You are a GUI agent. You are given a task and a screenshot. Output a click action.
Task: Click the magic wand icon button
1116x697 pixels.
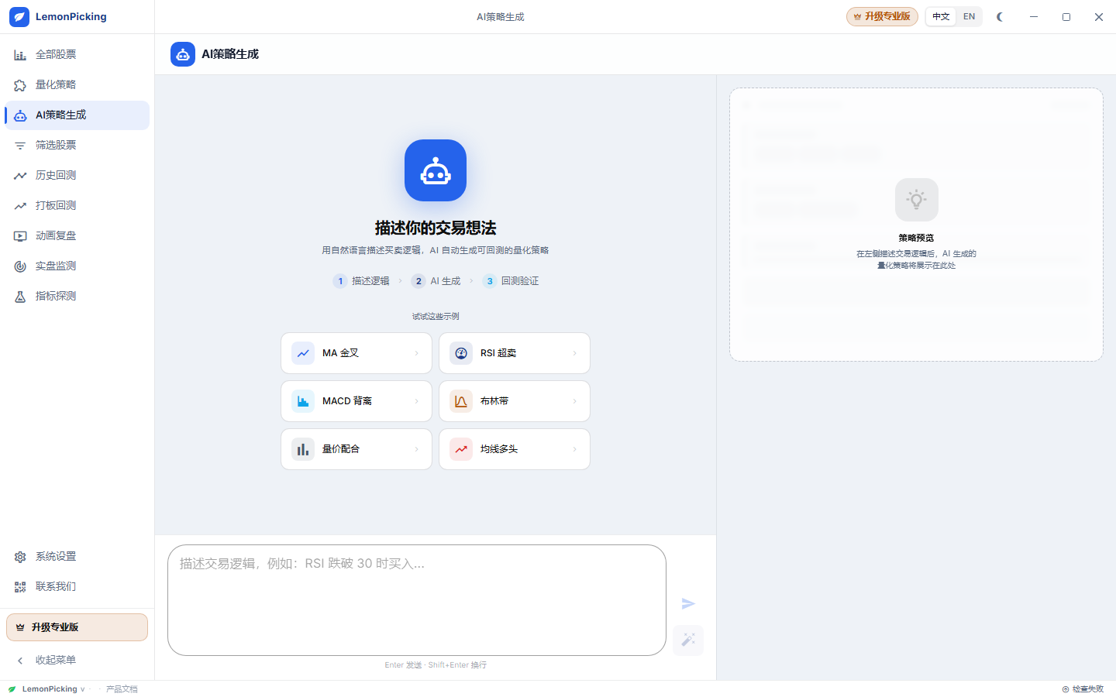tap(688, 640)
